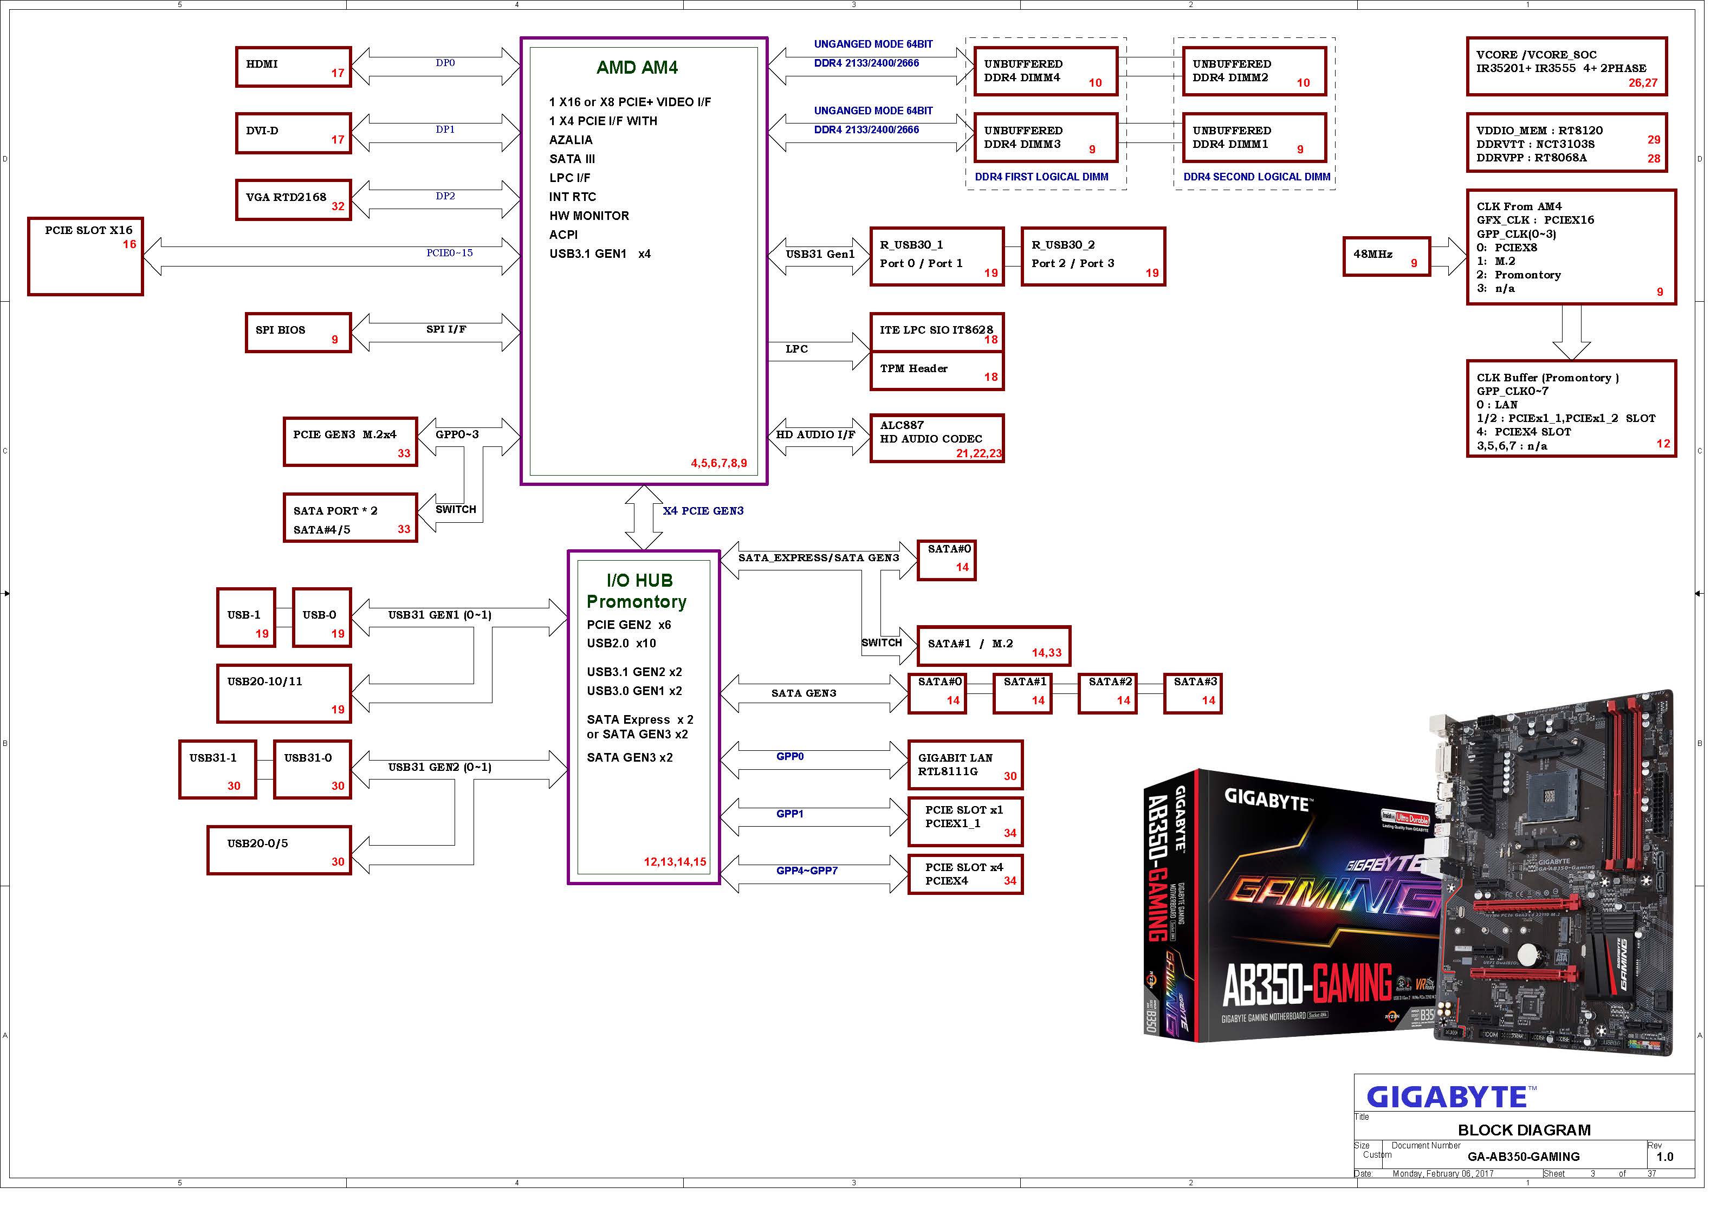The width and height of the screenshot is (1730, 1227).
Task: Click the PCIE SLOT X16 block
Action: 86,256
